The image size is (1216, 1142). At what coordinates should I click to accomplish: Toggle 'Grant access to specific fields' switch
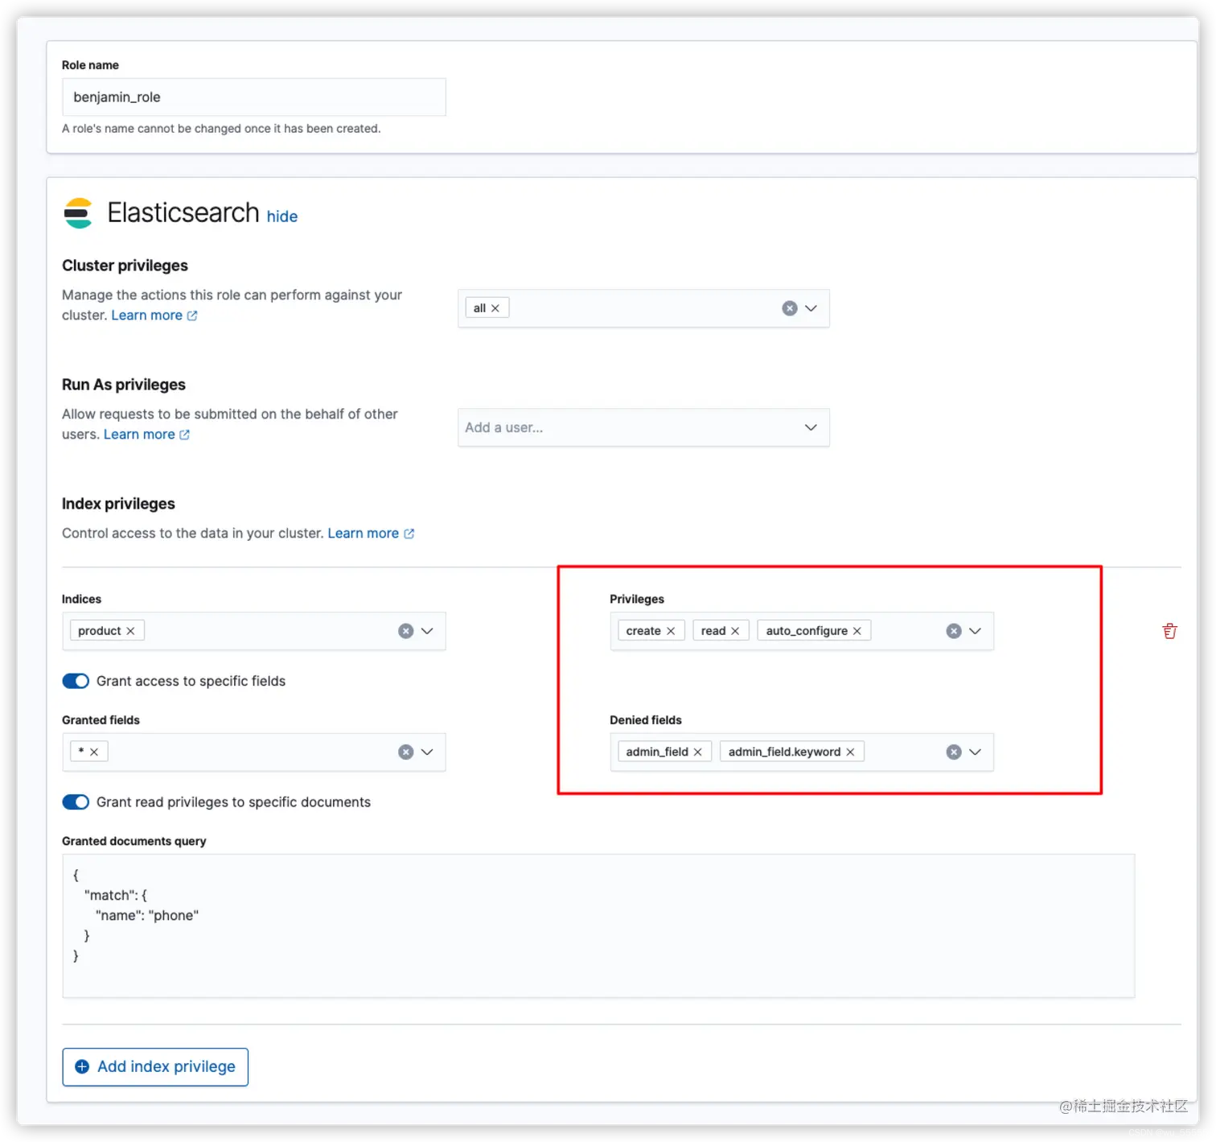pyautogui.click(x=76, y=681)
